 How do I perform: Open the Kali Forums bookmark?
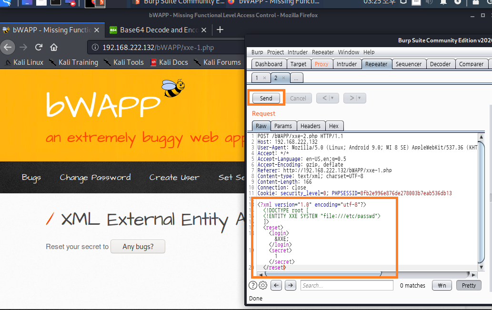pyautogui.click(x=217, y=62)
